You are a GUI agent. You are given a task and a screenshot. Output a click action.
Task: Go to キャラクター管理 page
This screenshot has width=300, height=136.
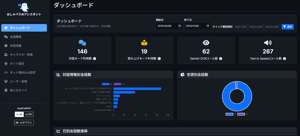click(21, 55)
